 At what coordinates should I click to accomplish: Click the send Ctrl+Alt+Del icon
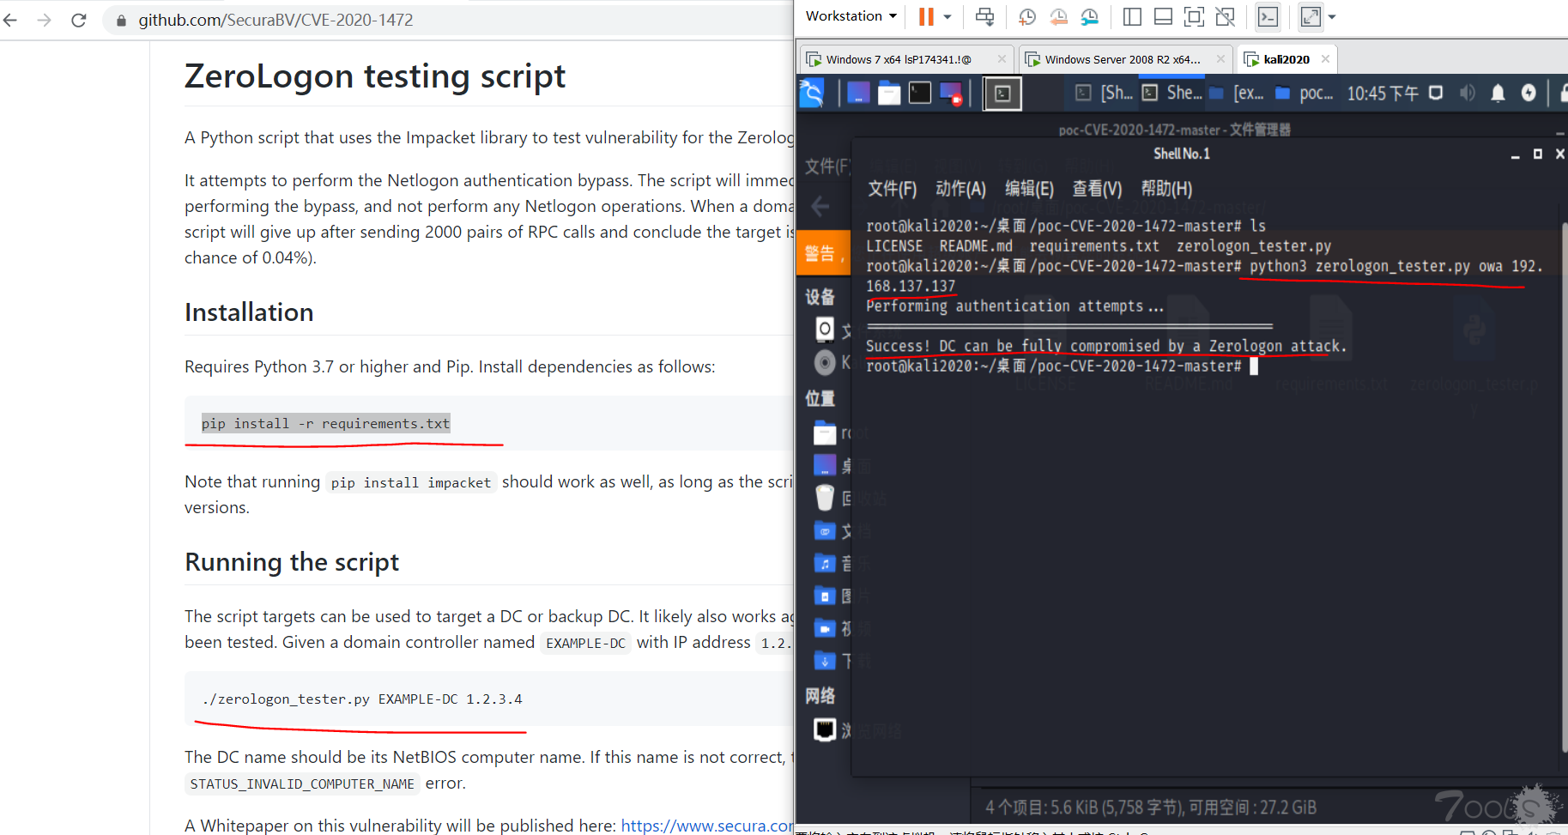985,16
